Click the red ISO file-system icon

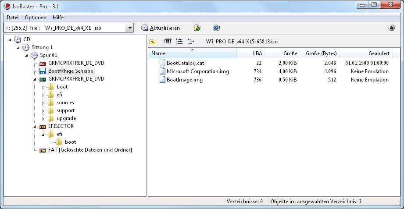tap(43, 64)
